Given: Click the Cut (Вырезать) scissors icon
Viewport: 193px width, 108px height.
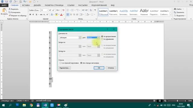Looking at the screenshot, I should point(10,9).
